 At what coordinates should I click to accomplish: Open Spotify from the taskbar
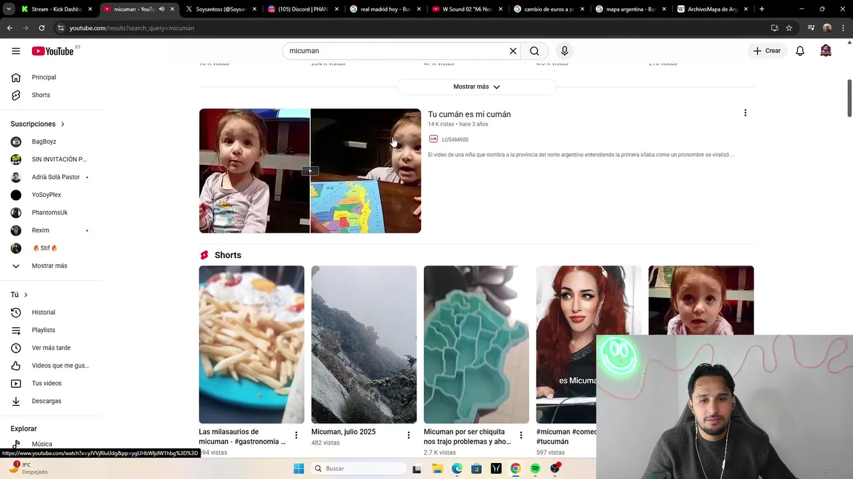click(535, 468)
